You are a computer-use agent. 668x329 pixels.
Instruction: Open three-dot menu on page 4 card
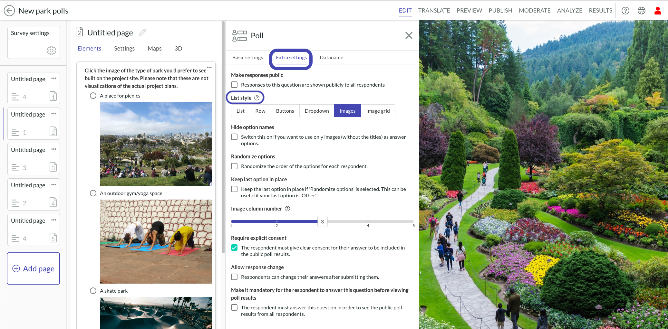coord(54,184)
